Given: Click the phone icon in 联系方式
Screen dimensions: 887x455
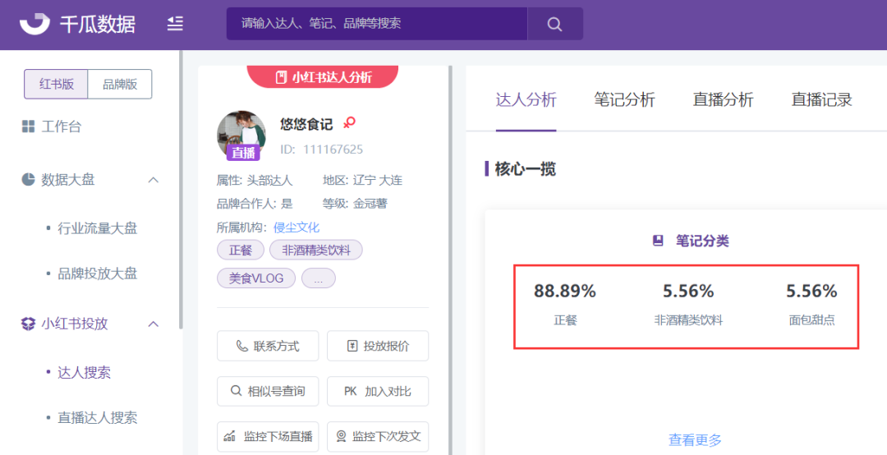Looking at the screenshot, I should point(241,346).
